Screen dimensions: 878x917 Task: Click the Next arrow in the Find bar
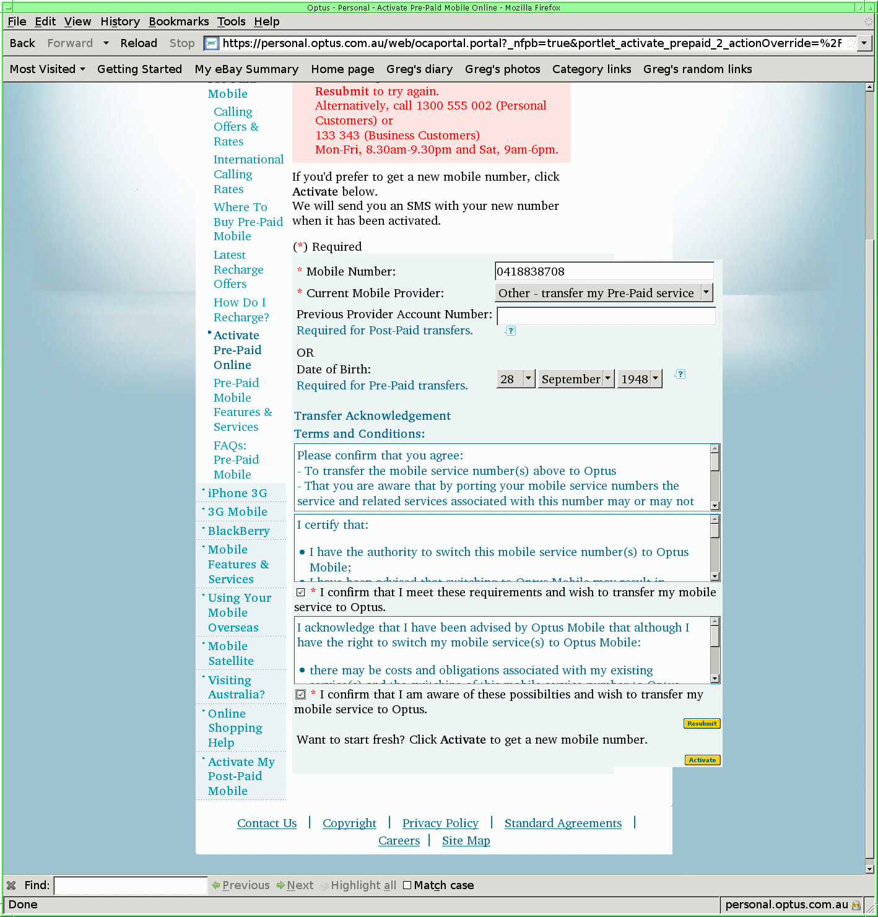[x=280, y=885]
